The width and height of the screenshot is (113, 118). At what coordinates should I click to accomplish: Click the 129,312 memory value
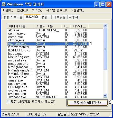pos(79,50)
